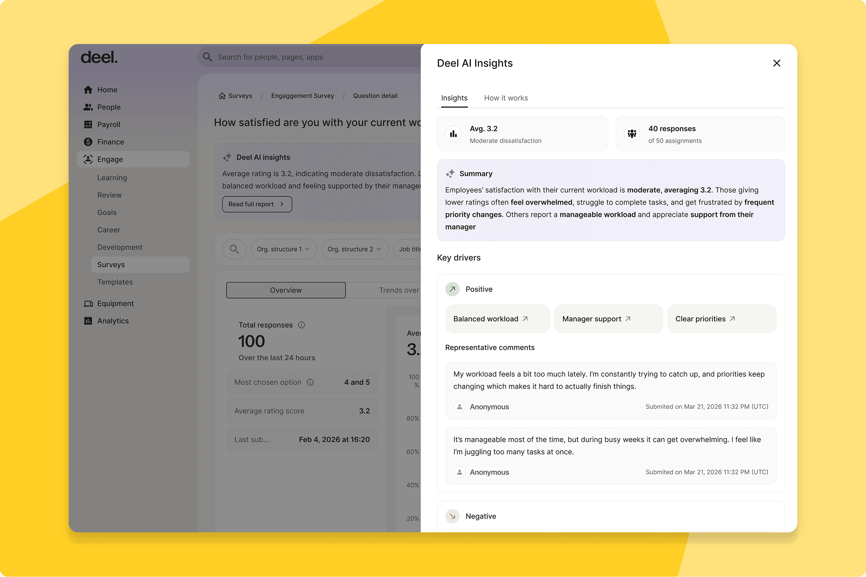The height and width of the screenshot is (577, 866).
Task: Click the Equipment devices icon
Action: click(88, 304)
